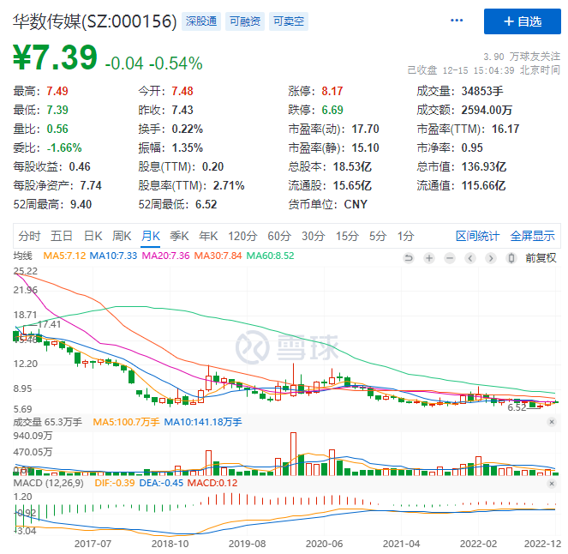Click the three-dot more options icon
The height and width of the screenshot is (554, 568).
click(x=457, y=21)
